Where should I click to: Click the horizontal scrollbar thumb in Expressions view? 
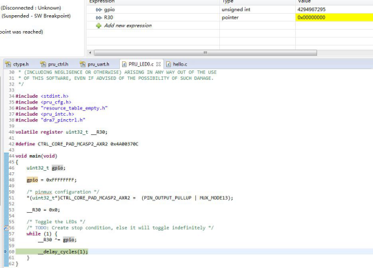coord(205,52)
